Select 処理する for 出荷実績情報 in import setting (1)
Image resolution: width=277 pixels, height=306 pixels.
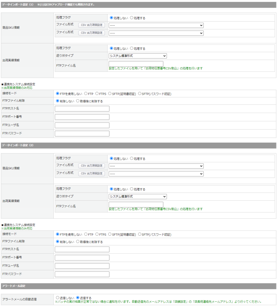point(132,48)
